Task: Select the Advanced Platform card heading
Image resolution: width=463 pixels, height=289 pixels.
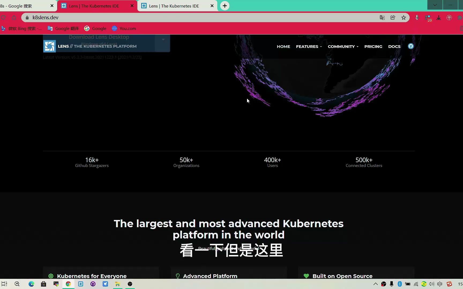Action: point(210,276)
